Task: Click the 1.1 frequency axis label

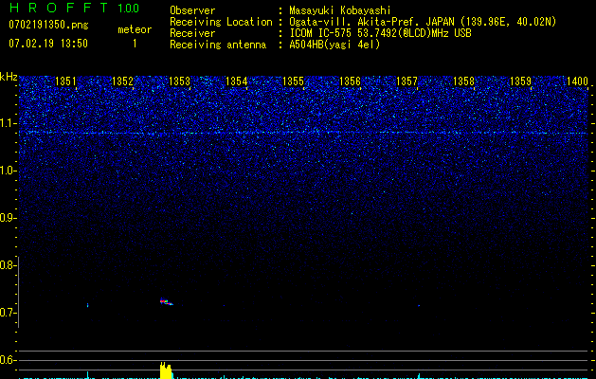Action: click(9, 123)
